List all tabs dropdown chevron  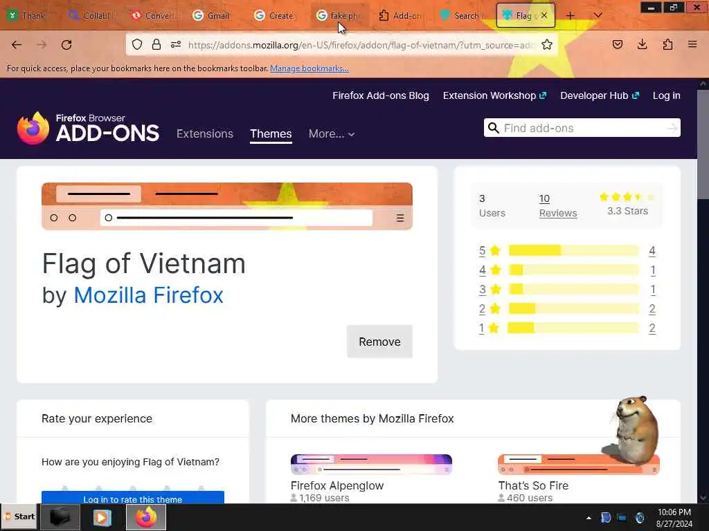tap(598, 15)
